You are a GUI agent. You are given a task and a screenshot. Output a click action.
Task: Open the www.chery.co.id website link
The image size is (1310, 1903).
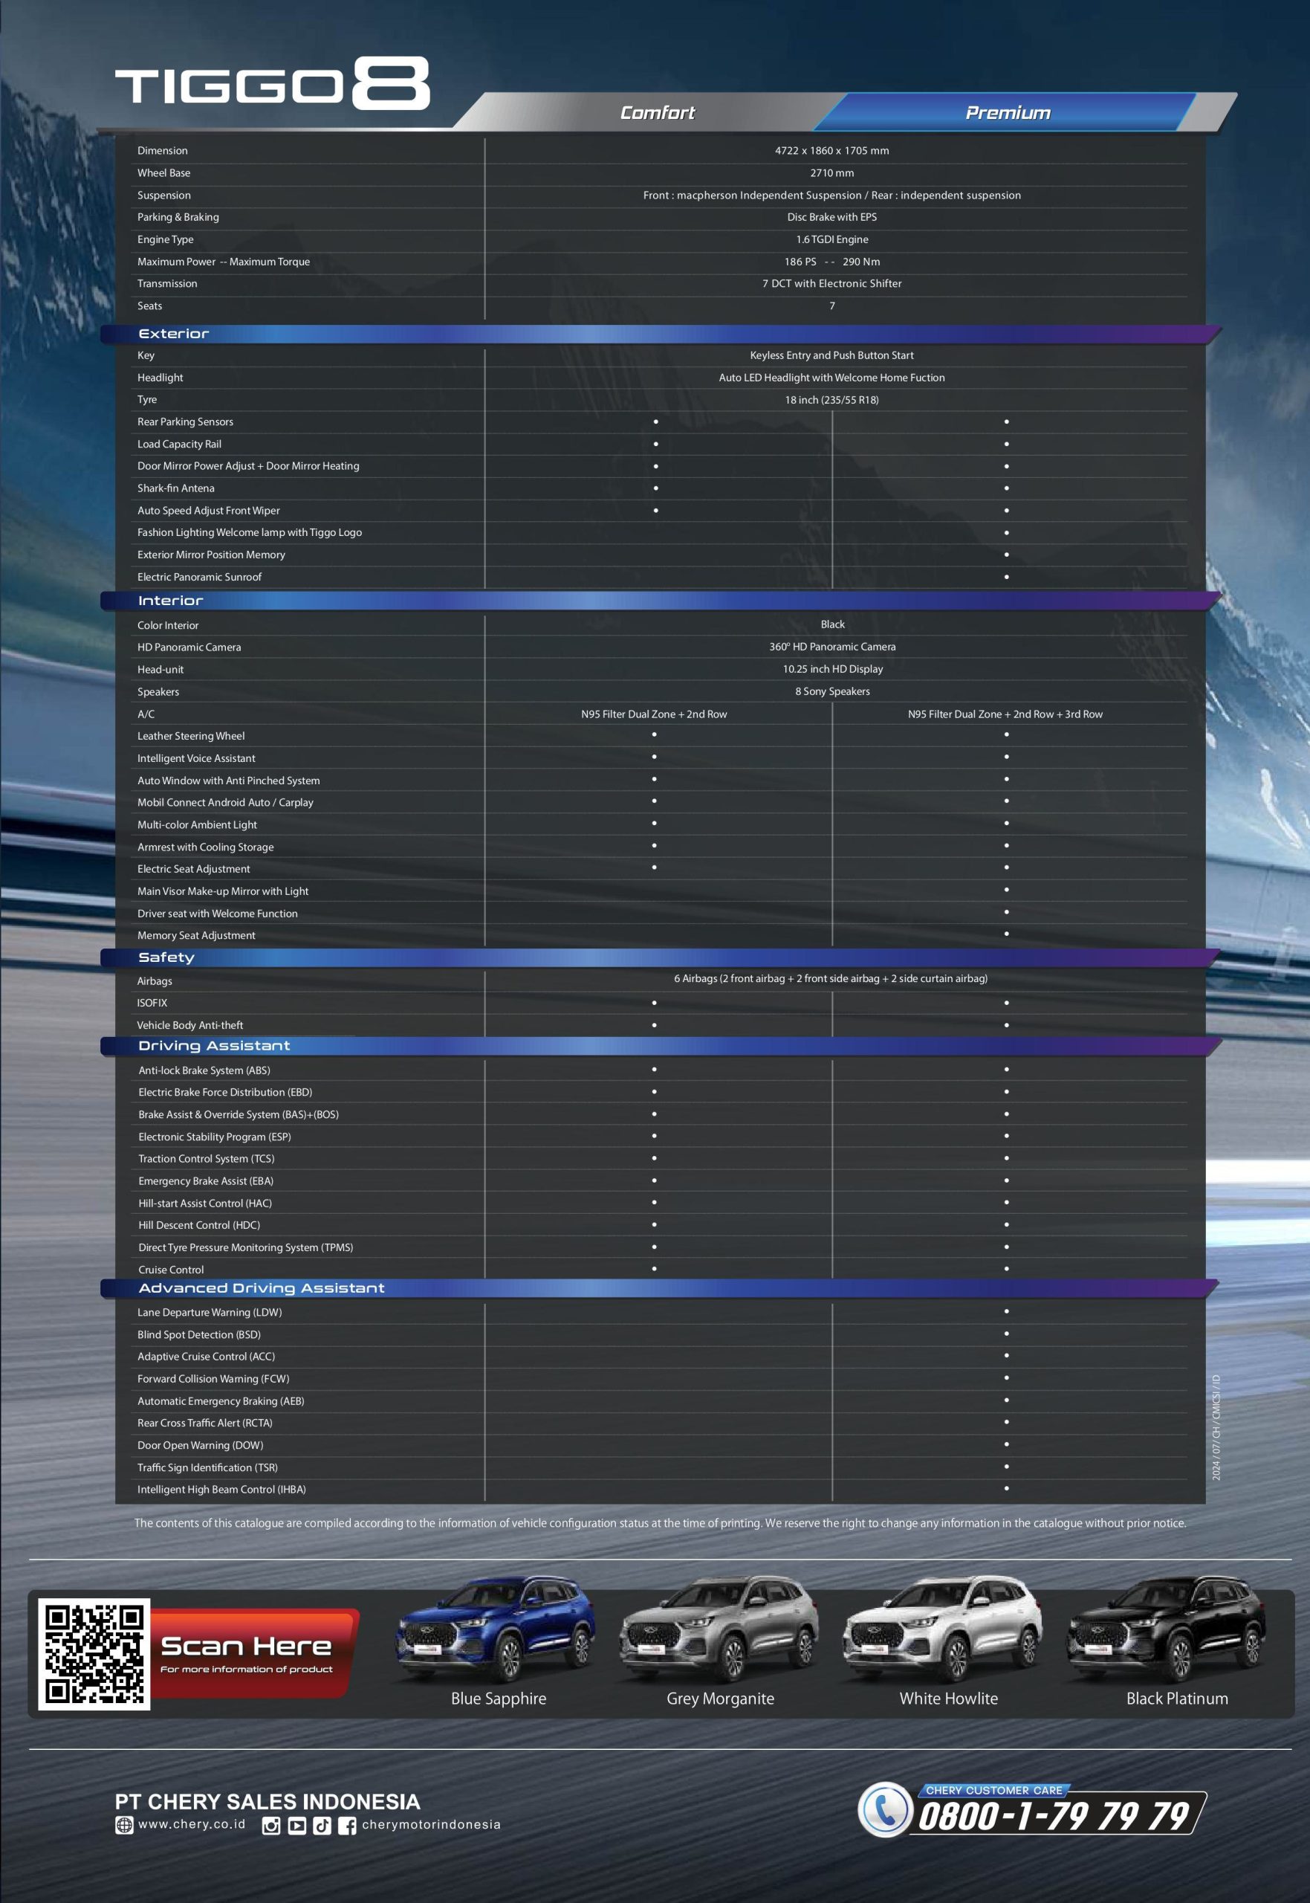[x=191, y=1824]
